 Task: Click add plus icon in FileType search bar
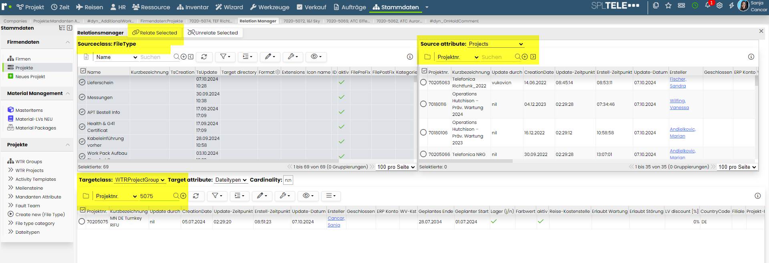pyautogui.click(x=183, y=57)
